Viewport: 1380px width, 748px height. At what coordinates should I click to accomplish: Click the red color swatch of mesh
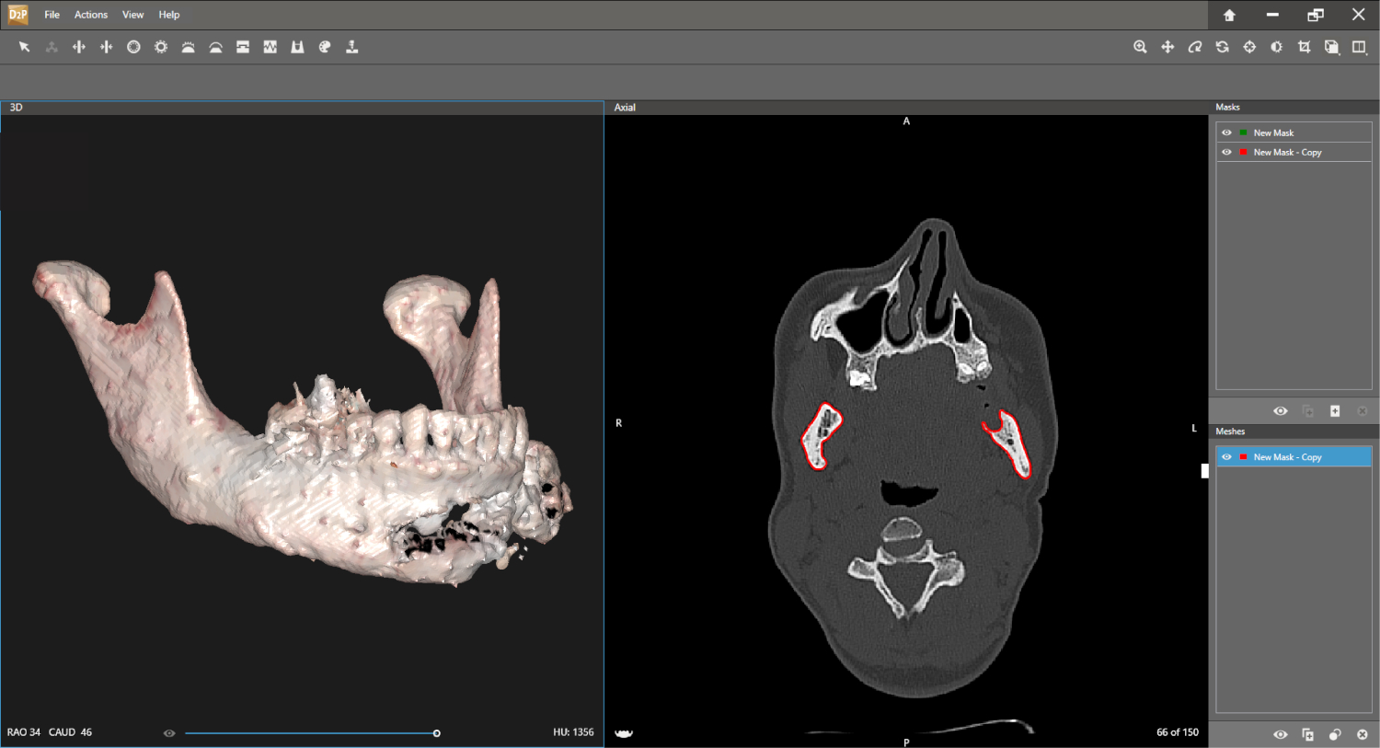[1244, 457]
